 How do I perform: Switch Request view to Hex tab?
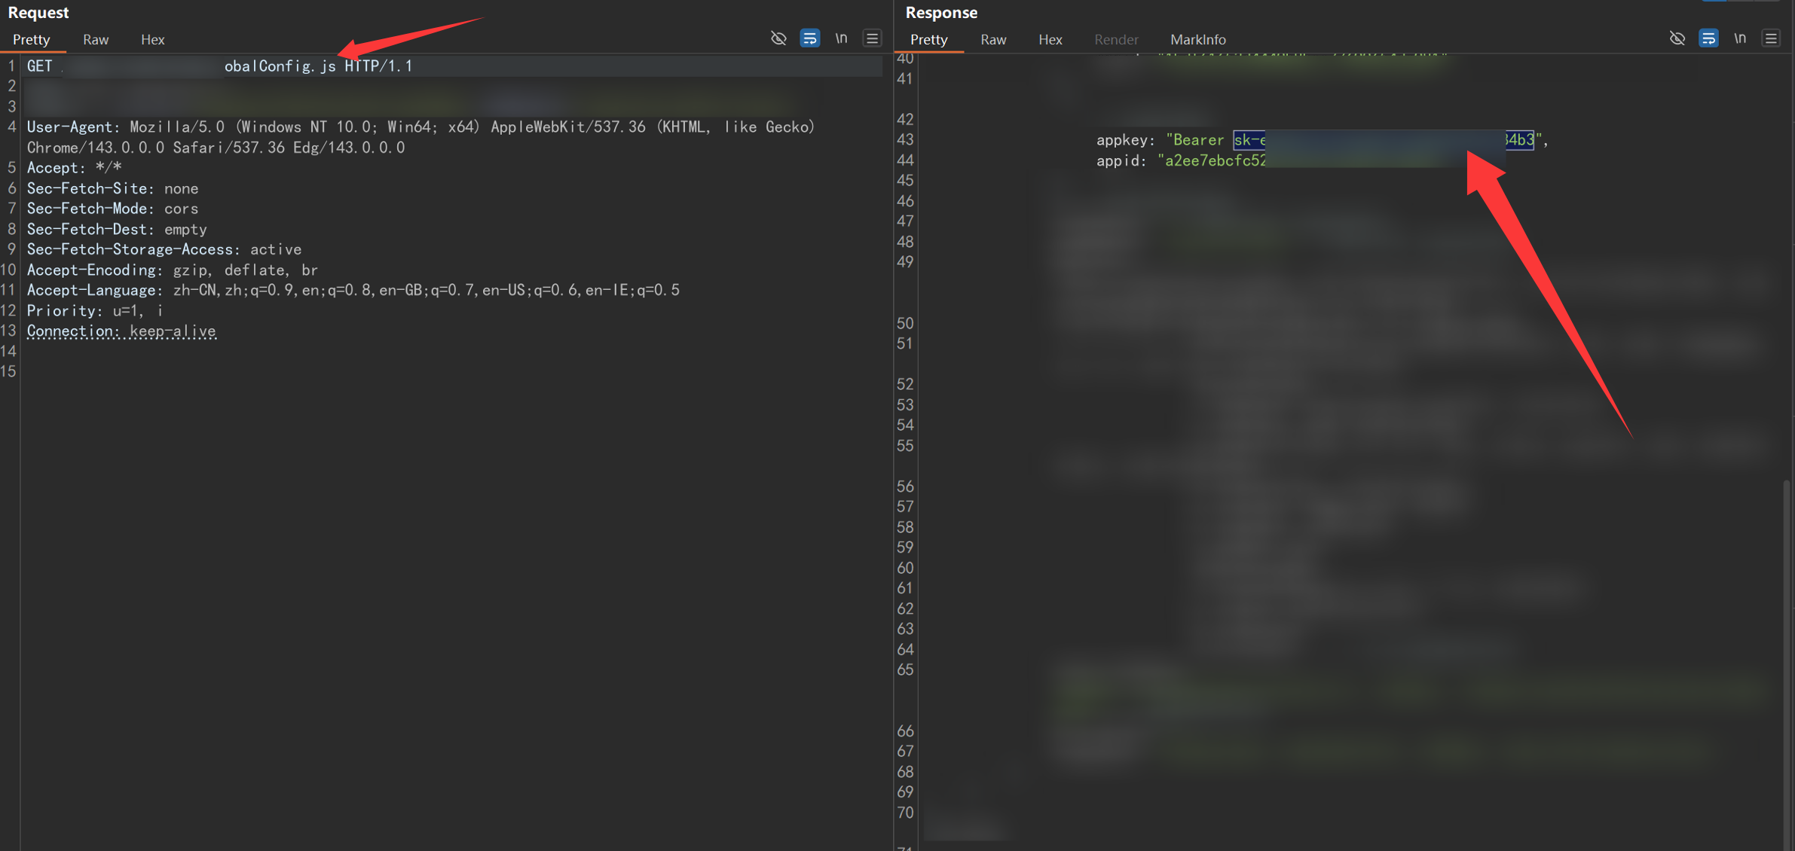[152, 39]
